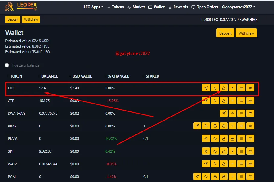Screen dimensions: 274x182
Task: Open the SPT holders people icon
Action: (250, 151)
